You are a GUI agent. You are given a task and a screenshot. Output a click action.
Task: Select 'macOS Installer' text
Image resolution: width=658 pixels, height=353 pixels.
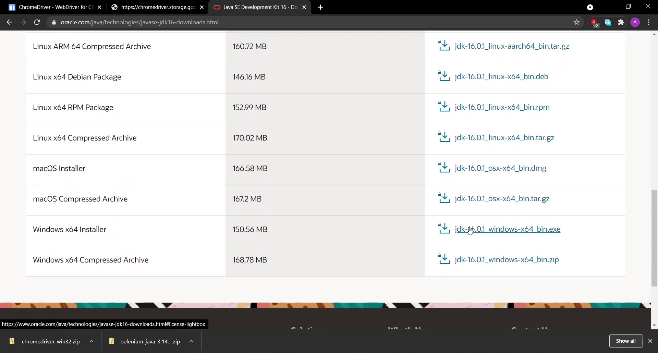point(59,168)
